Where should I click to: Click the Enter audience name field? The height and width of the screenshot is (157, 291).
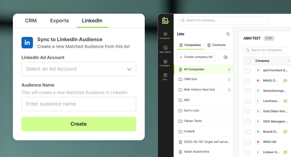coord(79,104)
